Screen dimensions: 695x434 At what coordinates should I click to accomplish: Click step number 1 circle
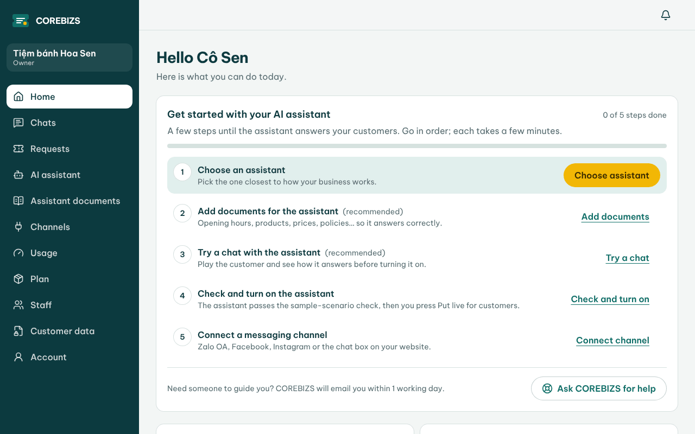coord(182,172)
